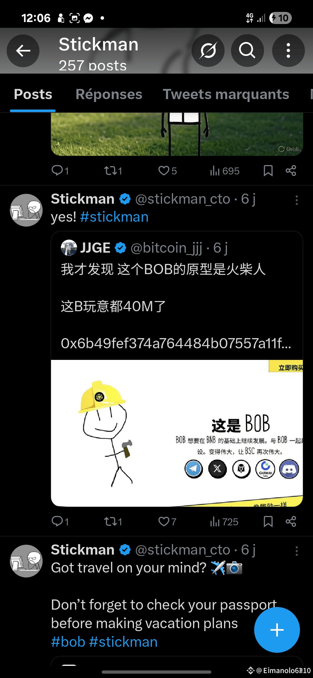
Task: Share the post with 695 views
Action: (291, 171)
